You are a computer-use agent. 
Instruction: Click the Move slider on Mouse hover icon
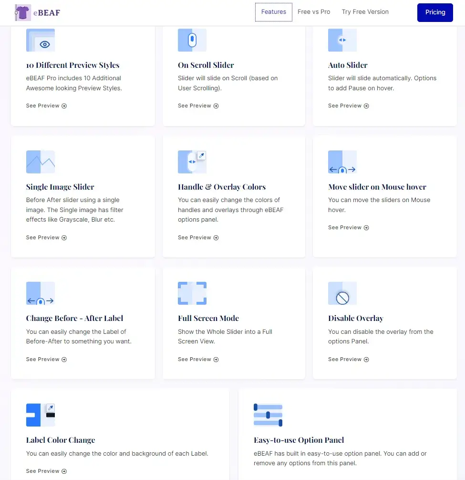click(342, 162)
